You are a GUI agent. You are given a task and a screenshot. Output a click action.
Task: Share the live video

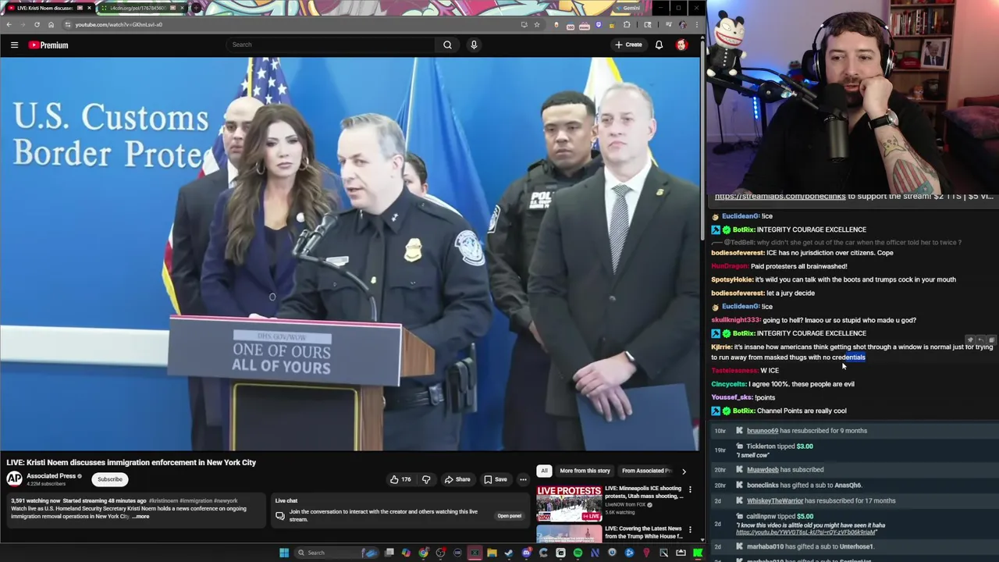(x=457, y=479)
